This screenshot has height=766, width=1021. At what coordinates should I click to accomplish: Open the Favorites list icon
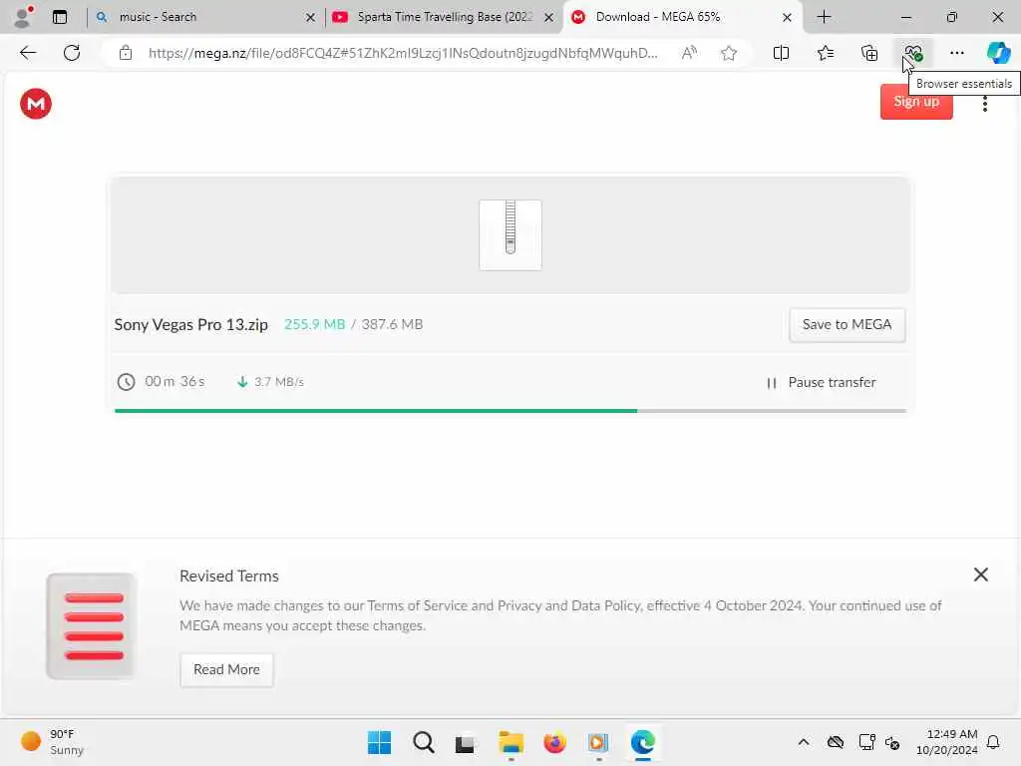pos(825,53)
